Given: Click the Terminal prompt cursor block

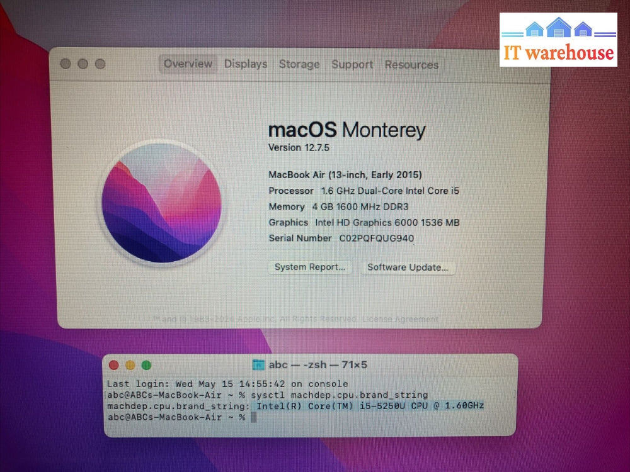Looking at the screenshot, I should pyautogui.click(x=253, y=417).
